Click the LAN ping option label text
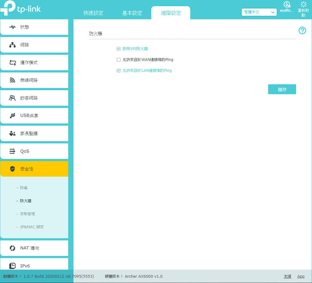This screenshot has height=283, width=312. coord(147,71)
